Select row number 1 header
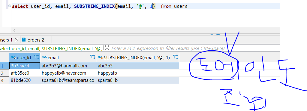This screenshot has width=307, height=111. 4,66
